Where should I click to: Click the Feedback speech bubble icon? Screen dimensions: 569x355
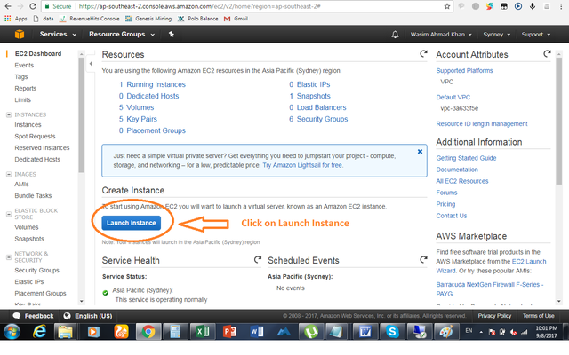[x=17, y=316]
